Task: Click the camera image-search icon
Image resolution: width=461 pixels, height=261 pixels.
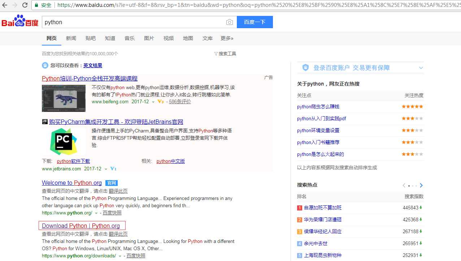Action: point(230,22)
